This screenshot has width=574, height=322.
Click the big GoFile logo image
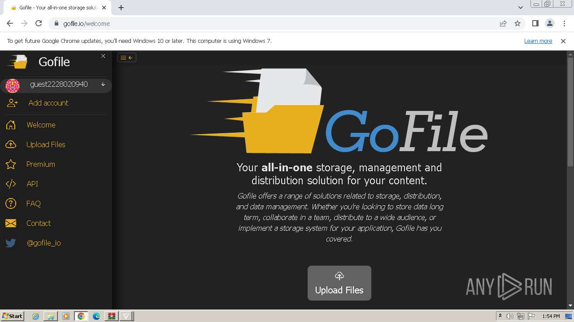click(x=339, y=111)
